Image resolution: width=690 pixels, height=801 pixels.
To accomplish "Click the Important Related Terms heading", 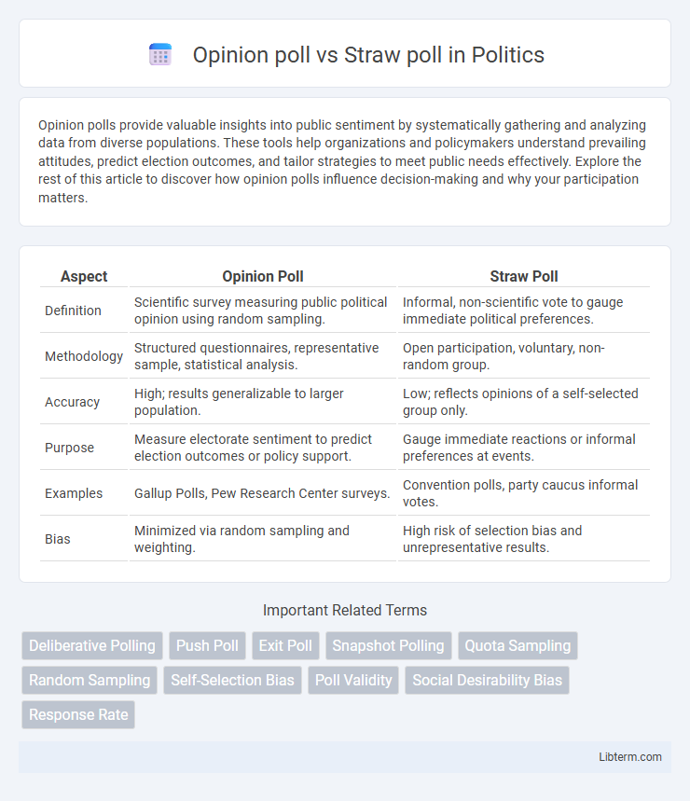I will coord(345,610).
